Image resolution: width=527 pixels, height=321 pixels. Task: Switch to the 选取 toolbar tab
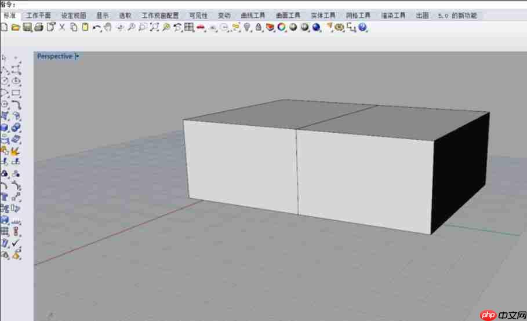(125, 16)
